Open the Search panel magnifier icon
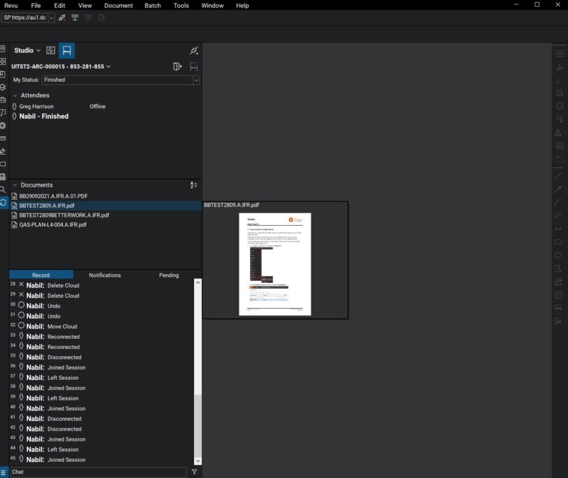 (x=3, y=189)
